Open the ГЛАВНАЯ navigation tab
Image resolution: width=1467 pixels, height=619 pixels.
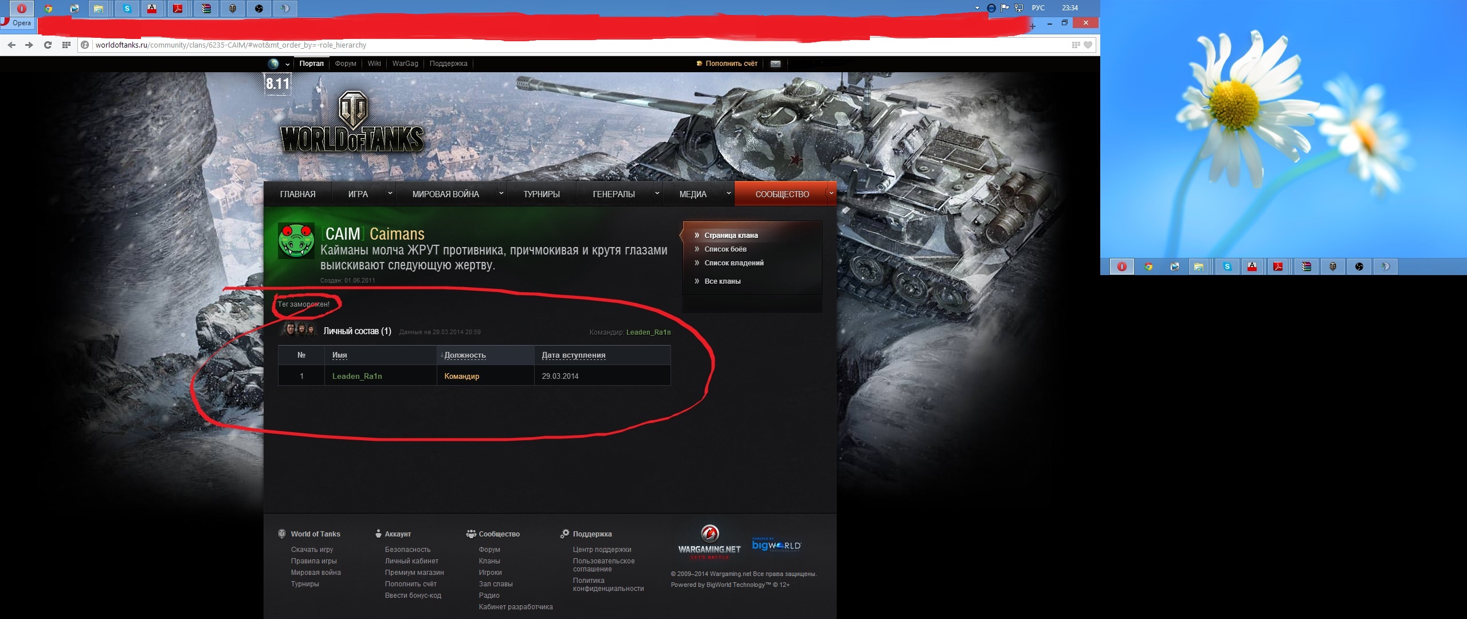coord(298,194)
